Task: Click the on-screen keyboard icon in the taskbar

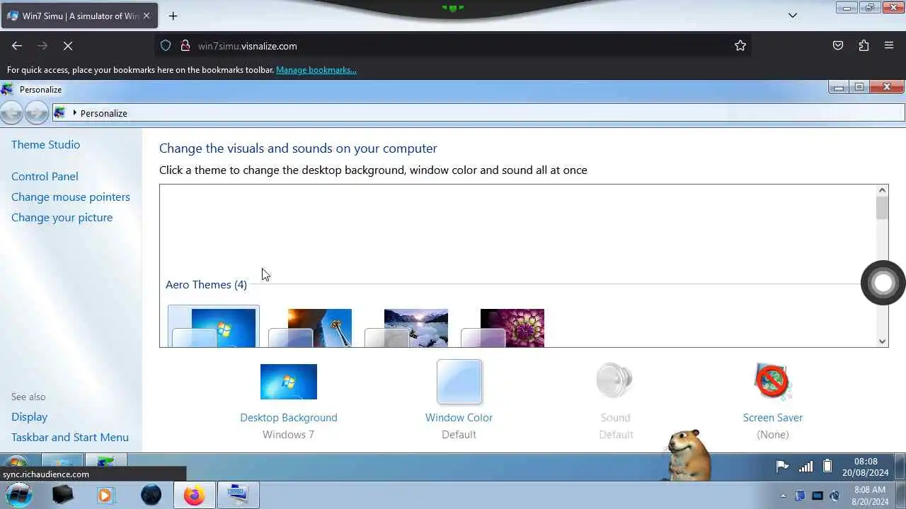Action: pyautogui.click(x=238, y=495)
